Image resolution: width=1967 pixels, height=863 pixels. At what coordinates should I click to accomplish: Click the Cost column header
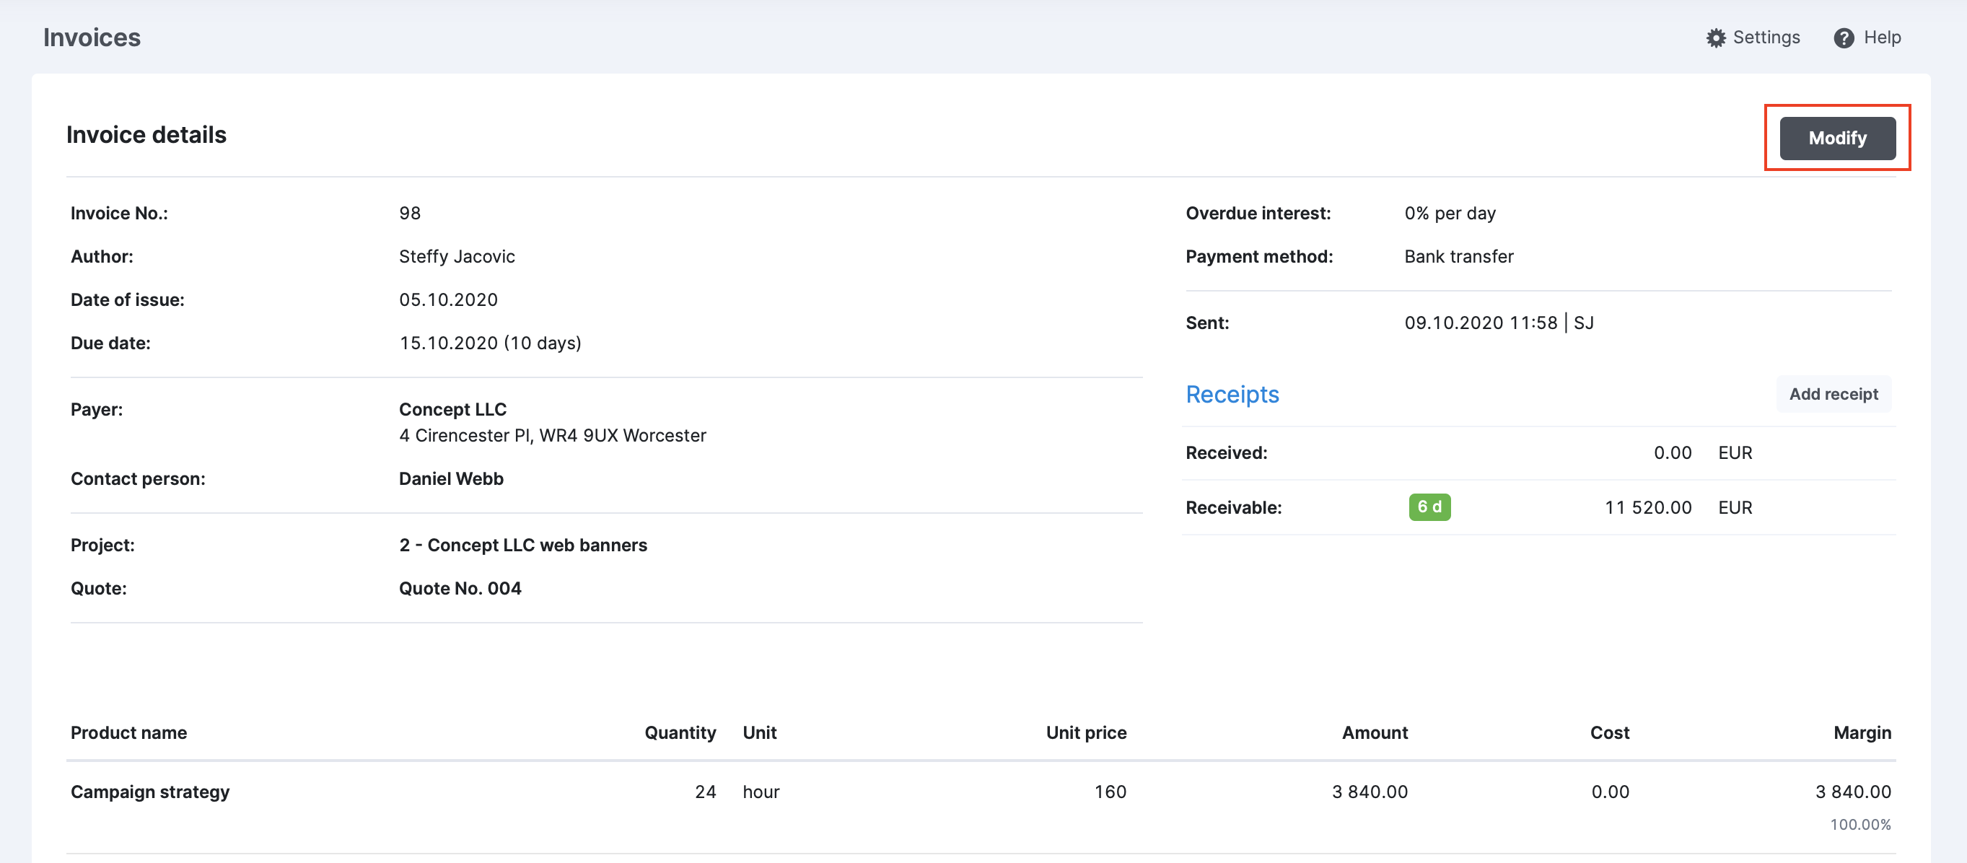(x=1609, y=733)
